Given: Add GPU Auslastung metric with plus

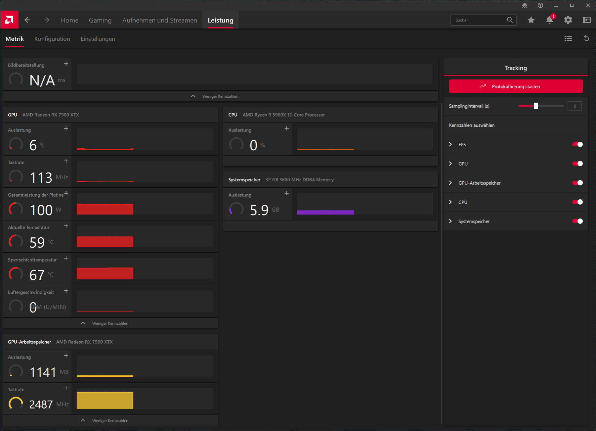Looking at the screenshot, I should [x=66, y=128].
